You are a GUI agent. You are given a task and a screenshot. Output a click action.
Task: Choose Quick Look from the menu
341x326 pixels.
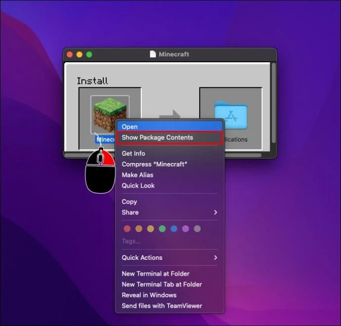click(170, 186)
